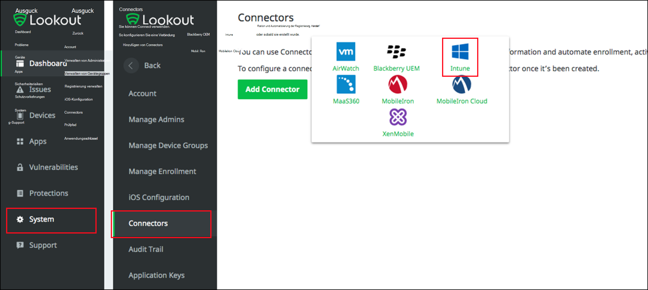Click the Dashboard panel icon
This screenshot has width=648, height=290.
(20, 63)
